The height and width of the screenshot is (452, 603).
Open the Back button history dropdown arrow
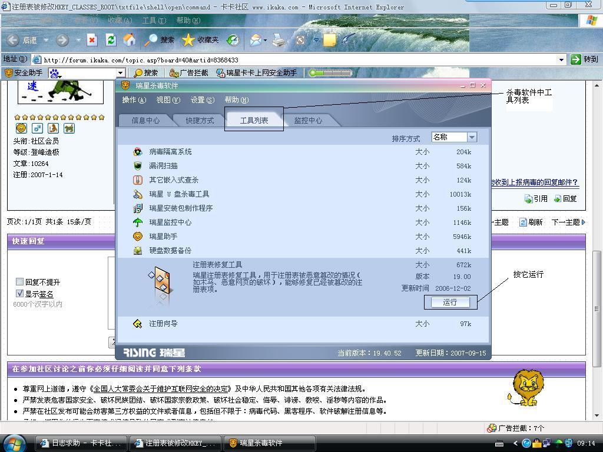46,39
